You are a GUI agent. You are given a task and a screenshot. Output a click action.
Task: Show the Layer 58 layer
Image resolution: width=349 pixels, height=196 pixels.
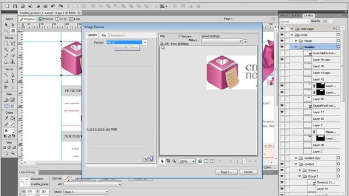coord(282,99)
